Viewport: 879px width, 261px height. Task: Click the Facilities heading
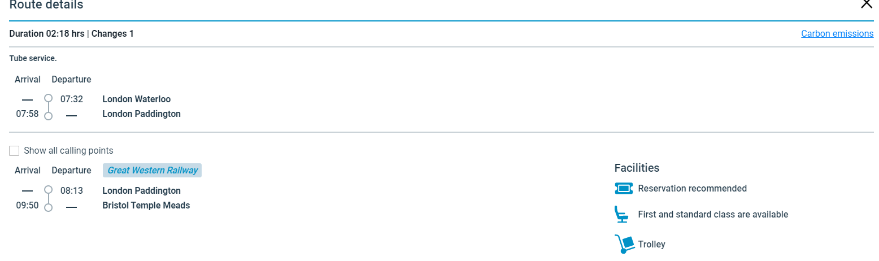(637, 168)
